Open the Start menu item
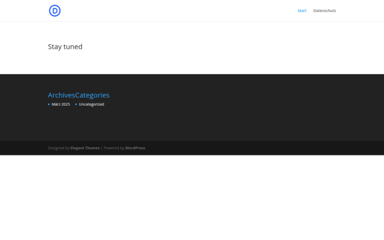 (x=302, y=10)
